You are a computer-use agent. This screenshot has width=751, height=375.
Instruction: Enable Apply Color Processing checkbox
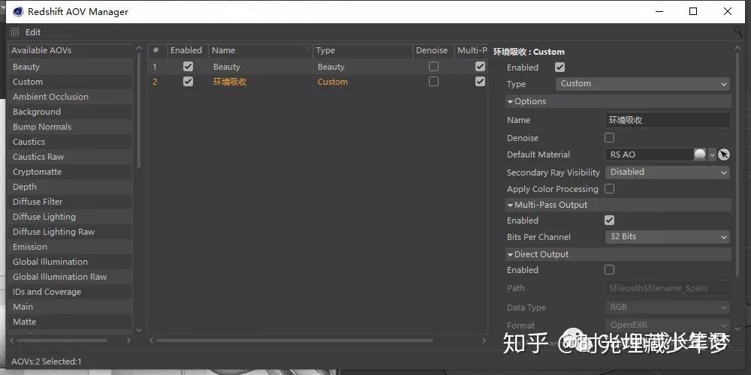coord(609,189)
